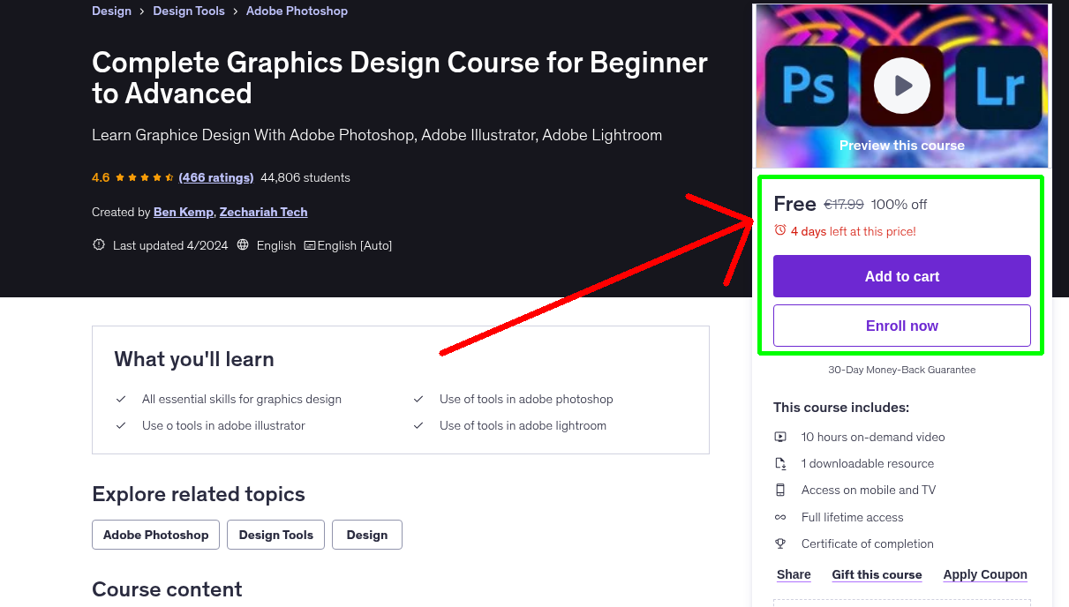Open the Design Tools breadcrumb link
This screenshot has width=1069, height=607.
coord(189,11)
